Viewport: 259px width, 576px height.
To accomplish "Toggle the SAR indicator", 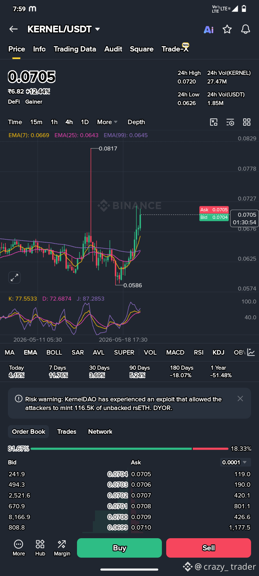I will (x=78, y=352).
